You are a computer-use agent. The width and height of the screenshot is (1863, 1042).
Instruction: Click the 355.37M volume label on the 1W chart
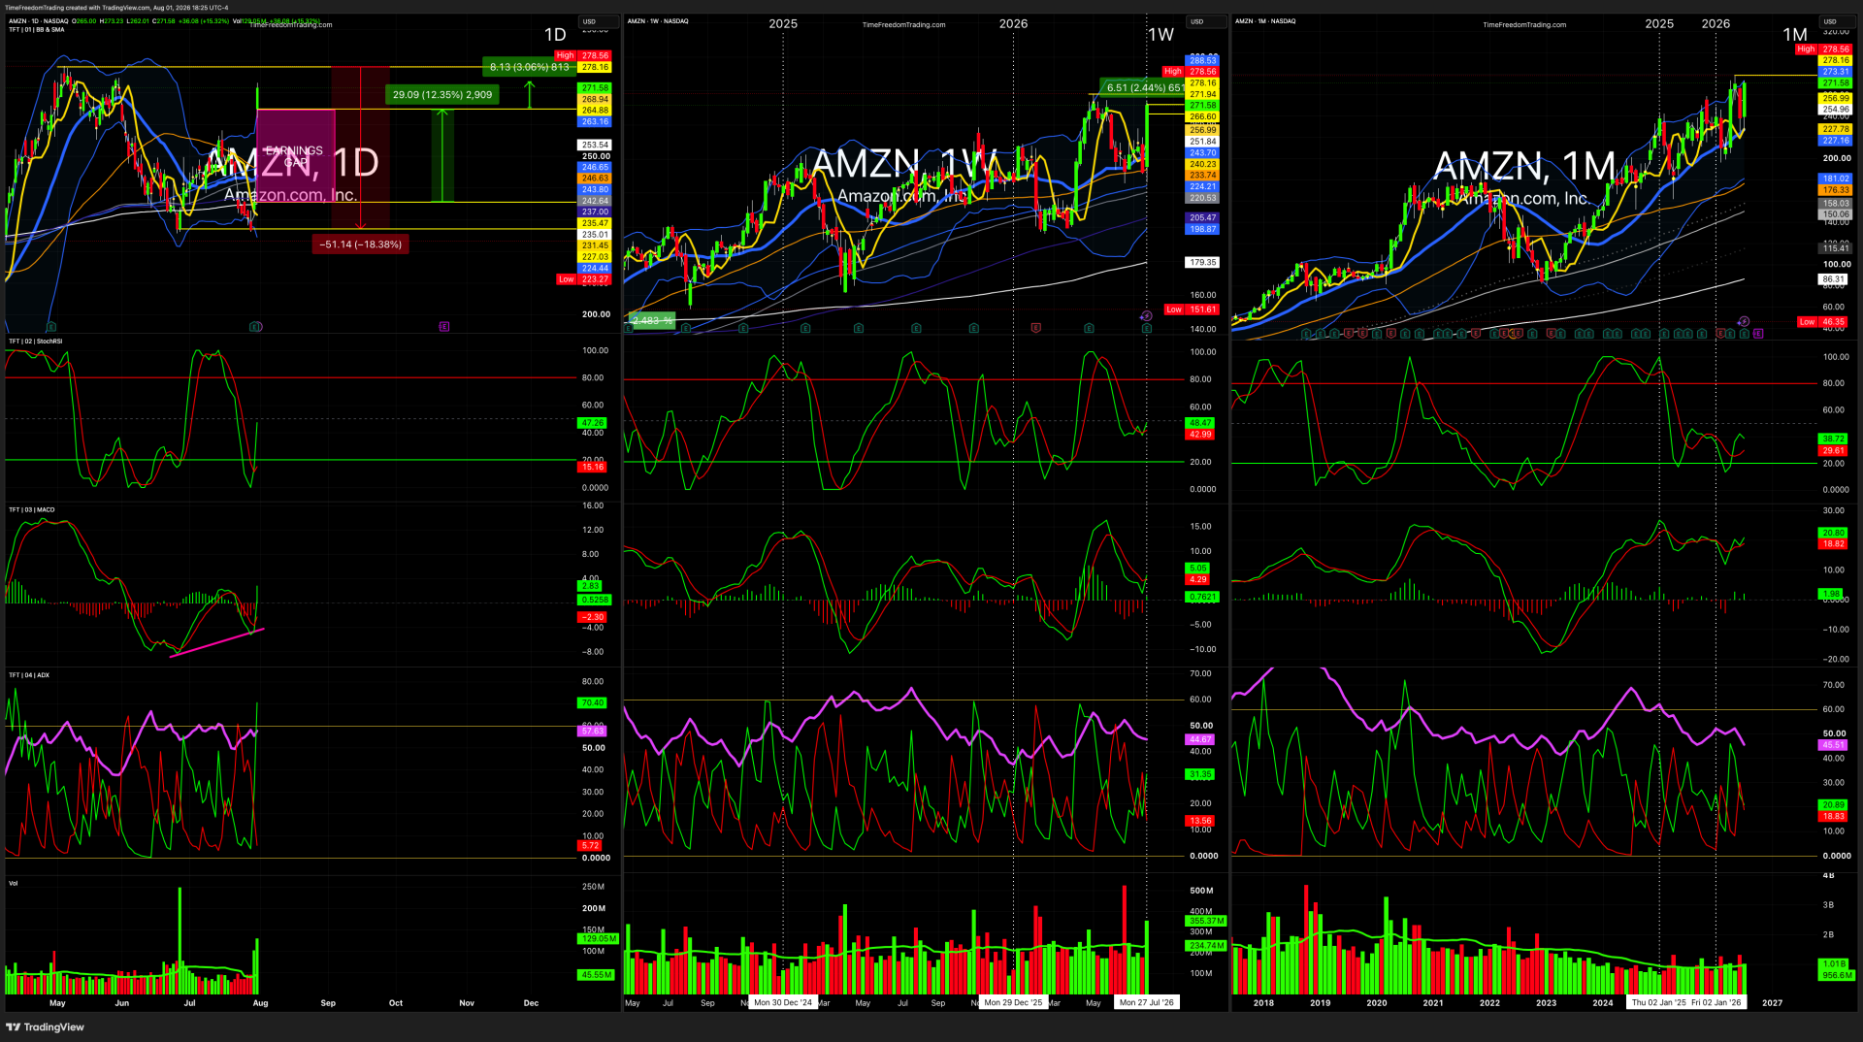tap(1206, 921)
